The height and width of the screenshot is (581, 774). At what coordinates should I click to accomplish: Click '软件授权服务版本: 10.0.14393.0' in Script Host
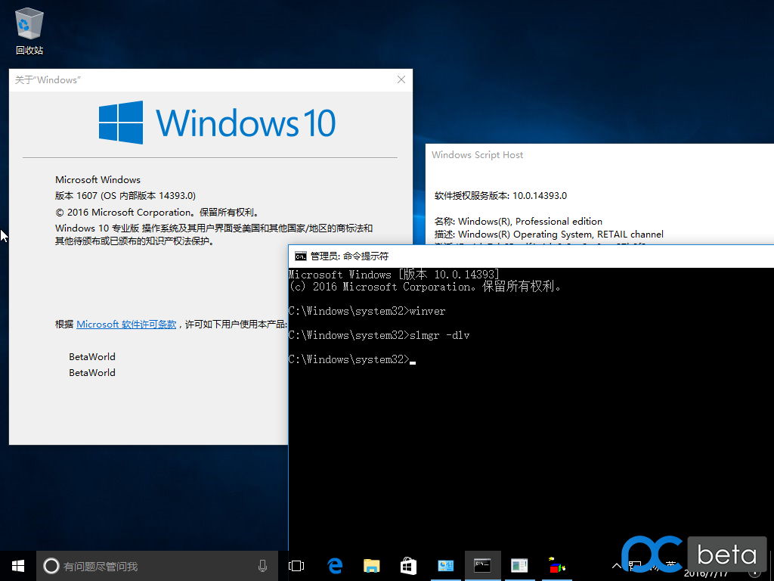tap(500, 196)
